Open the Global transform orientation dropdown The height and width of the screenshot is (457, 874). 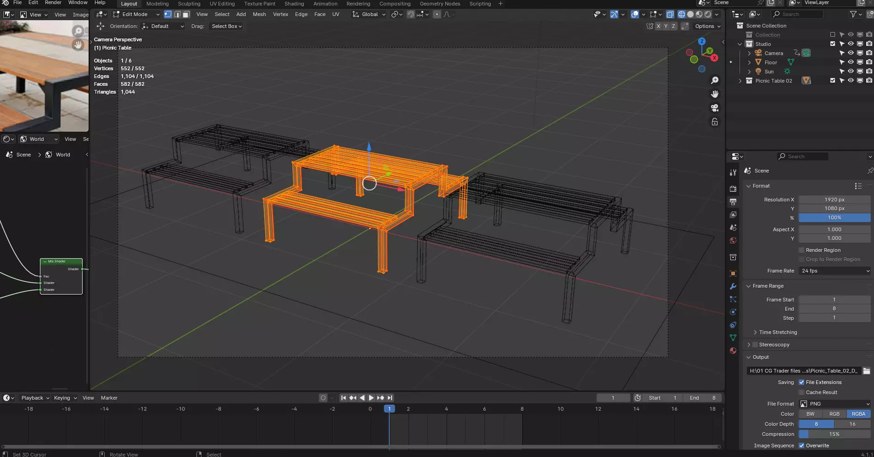[x=370, y=14]
